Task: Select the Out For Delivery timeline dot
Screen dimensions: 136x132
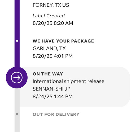Action: coord(17,114)
